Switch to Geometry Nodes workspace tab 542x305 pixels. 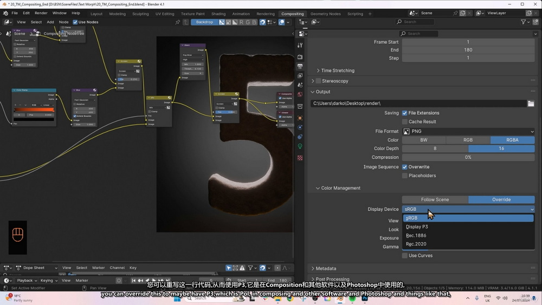click(325, 14)
